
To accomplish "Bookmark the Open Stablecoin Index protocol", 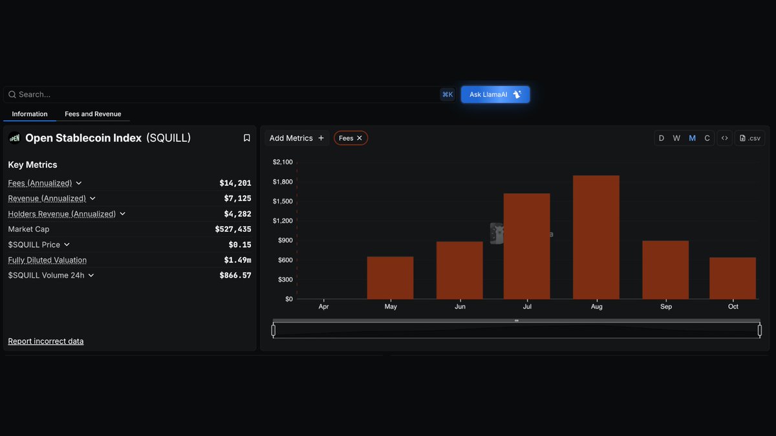I will [x=246, y=138].
